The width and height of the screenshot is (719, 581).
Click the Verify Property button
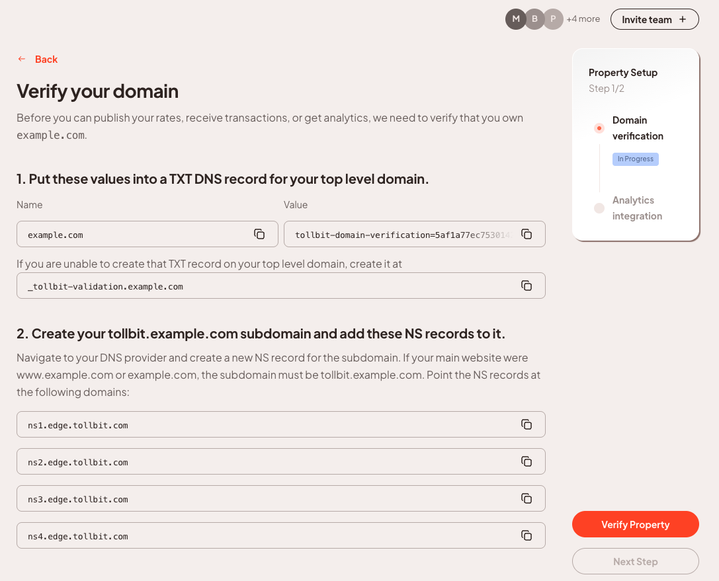[636, 524]
